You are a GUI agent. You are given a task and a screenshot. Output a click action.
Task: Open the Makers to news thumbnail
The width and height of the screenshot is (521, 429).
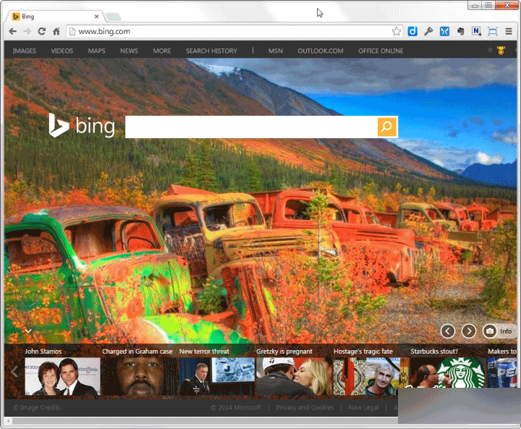coord(501,373)
